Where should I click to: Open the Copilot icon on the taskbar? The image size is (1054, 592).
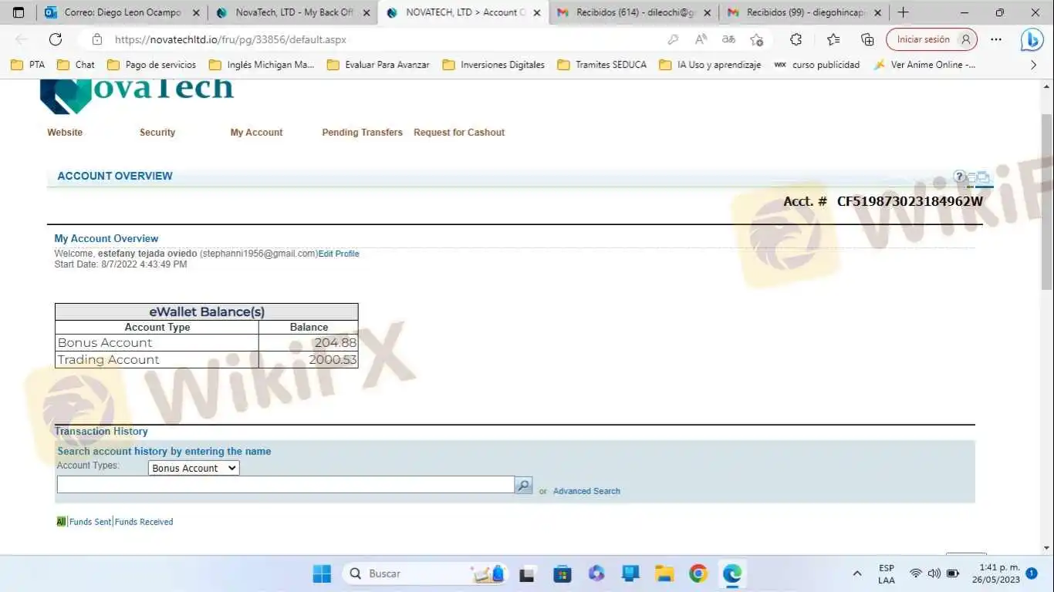(596, 573)
